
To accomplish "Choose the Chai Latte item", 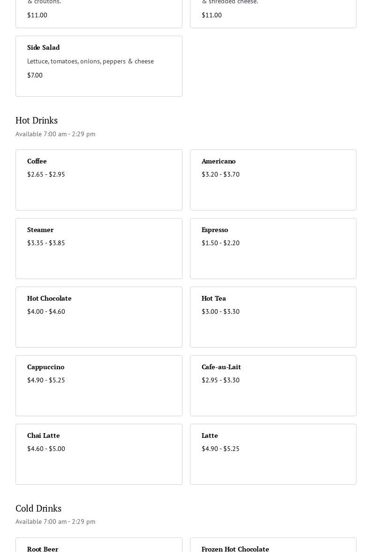I will 99,454.
